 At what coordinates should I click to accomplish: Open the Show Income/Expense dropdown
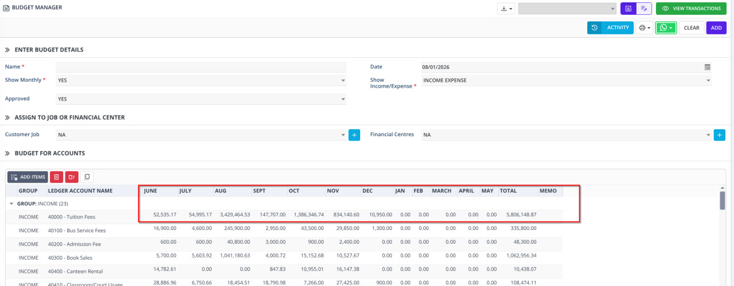[x=566, y=81]
